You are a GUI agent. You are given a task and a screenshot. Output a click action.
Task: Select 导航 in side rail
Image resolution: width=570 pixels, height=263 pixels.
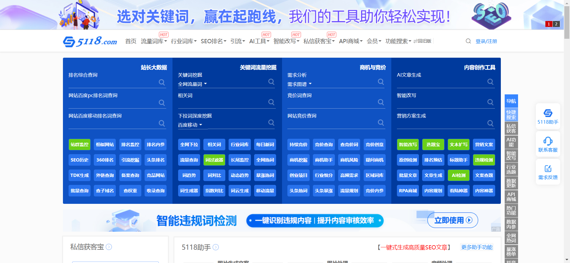tap(511, 101)
